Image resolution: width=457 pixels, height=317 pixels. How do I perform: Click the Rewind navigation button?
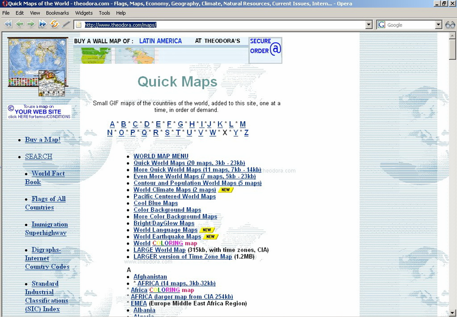(8, 24)
